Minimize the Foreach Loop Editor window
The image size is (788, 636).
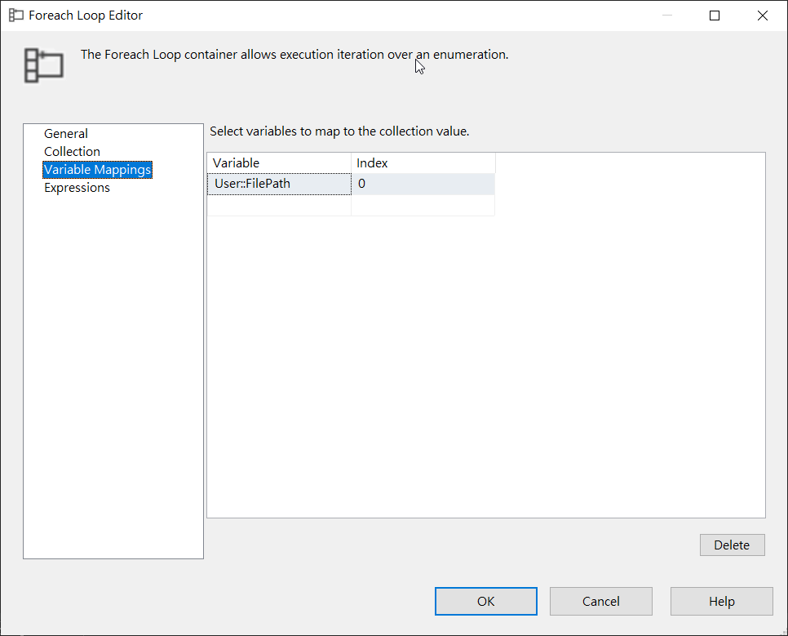[x=667, y=16]
